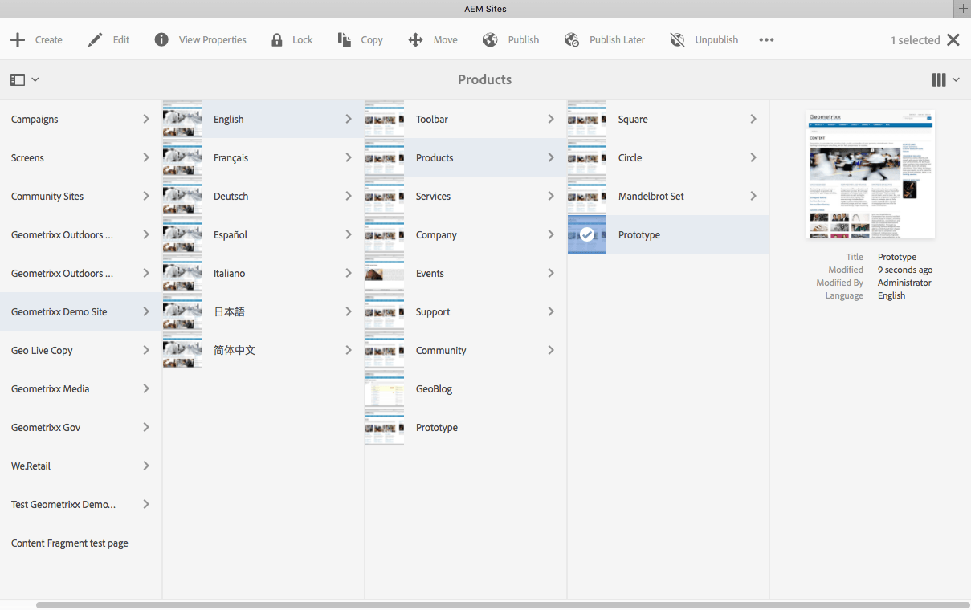Clear selection with the X icon
This screenshot has width=971, height=610.
(x=953, y=40)
